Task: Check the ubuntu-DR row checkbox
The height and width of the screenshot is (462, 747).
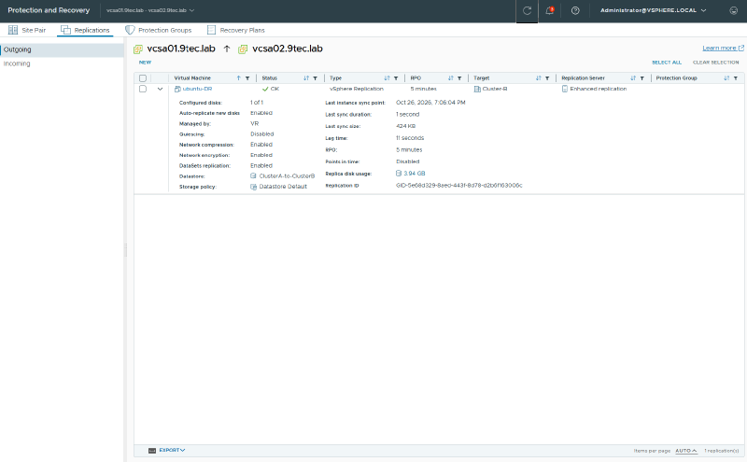Action: [x=143, y=89]
